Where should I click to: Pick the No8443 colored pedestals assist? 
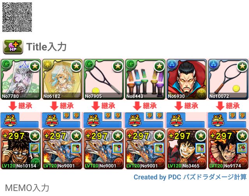coord(145,79)
